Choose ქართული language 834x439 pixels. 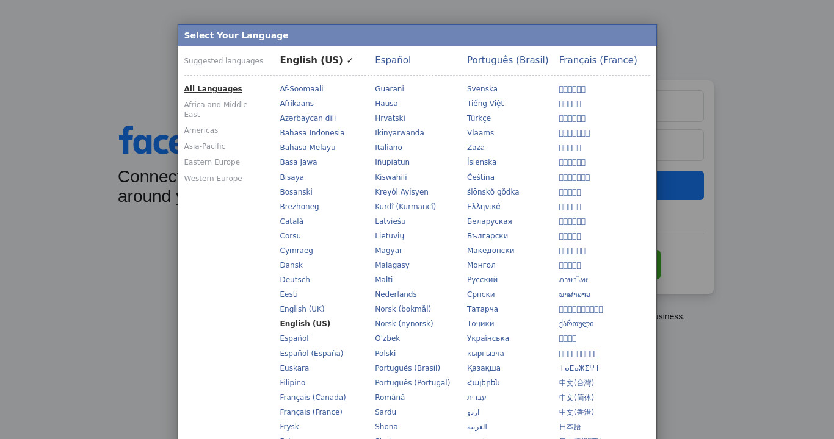tap(576, 324)
